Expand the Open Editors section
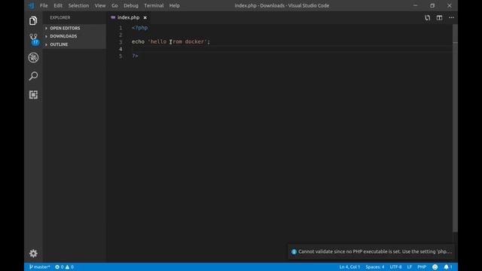Screen dimensions: 482x271 coord(65,28)
